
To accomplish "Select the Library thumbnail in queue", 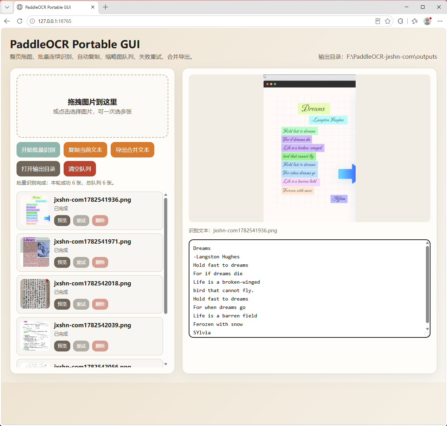I will tap(35, 252).
